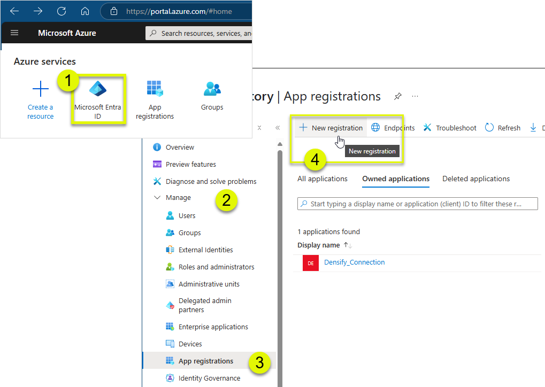
Task: Click the Endpoints globe icon
Action: (375, 128)
